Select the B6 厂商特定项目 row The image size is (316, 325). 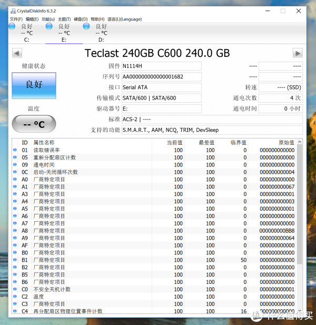tap(154, 282)
